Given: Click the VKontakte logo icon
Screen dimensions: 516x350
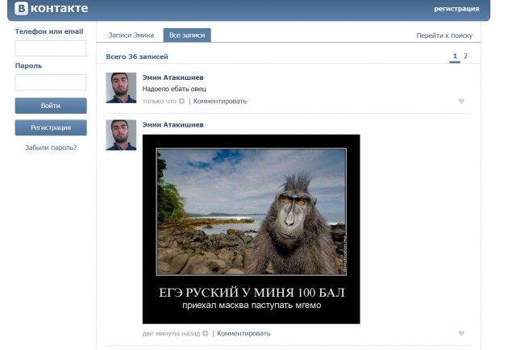Looking at the screenshot, I should (x=22, y=8).
